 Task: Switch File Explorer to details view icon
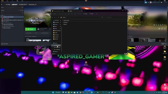click(125, 54)
